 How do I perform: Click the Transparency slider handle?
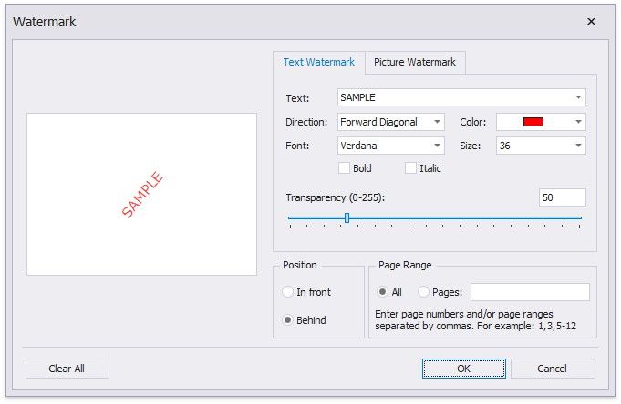[x=347, y=217]
